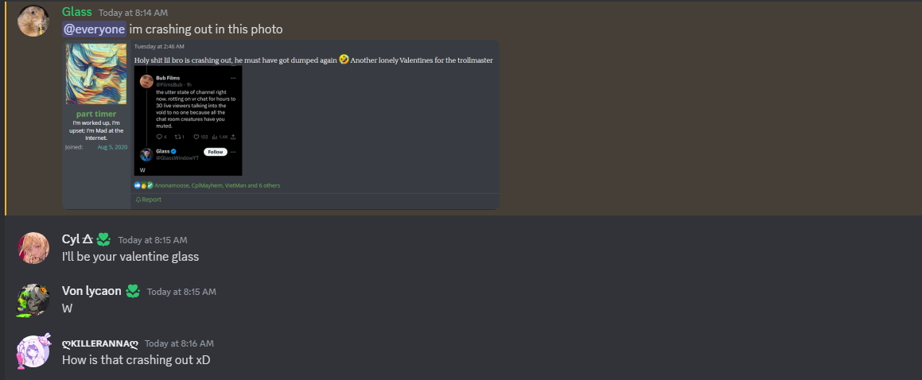Click the part timer abstract face avatar

click(95, 74)
